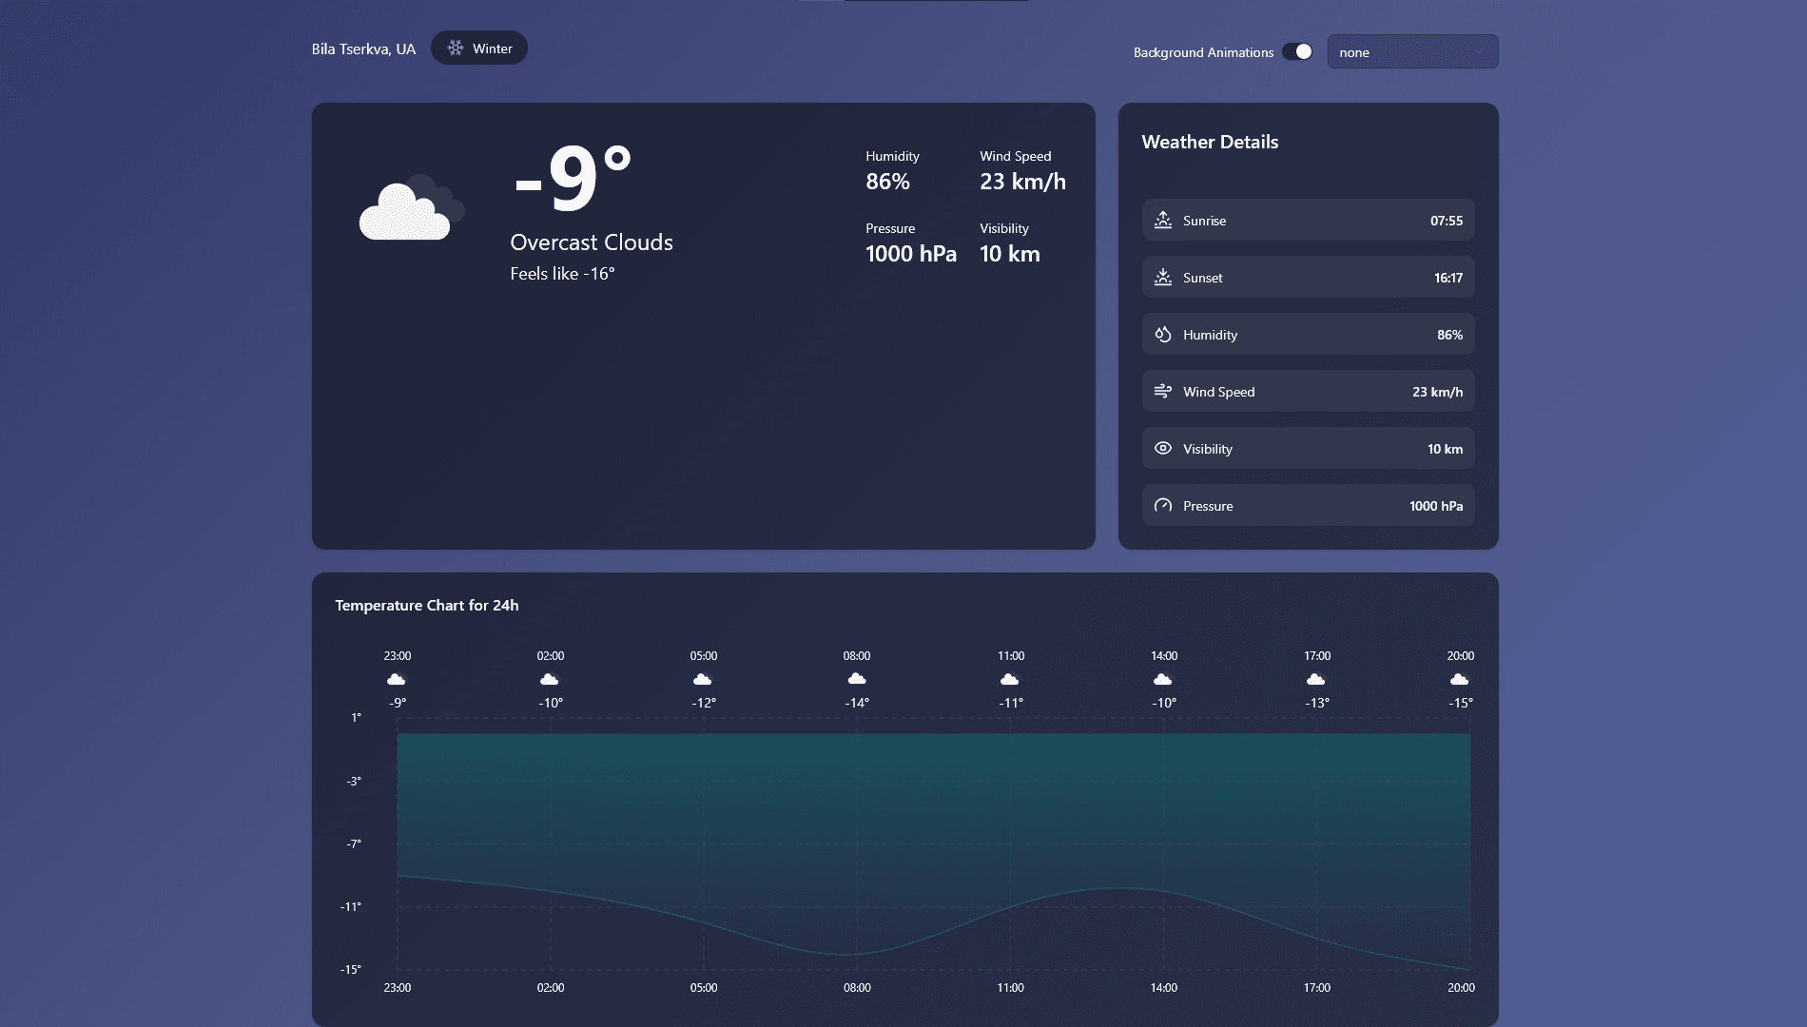This screenshot has height=1027, width=1807.
Task: Click the -14° temperature at 08:00
Action: pos(857,702)
